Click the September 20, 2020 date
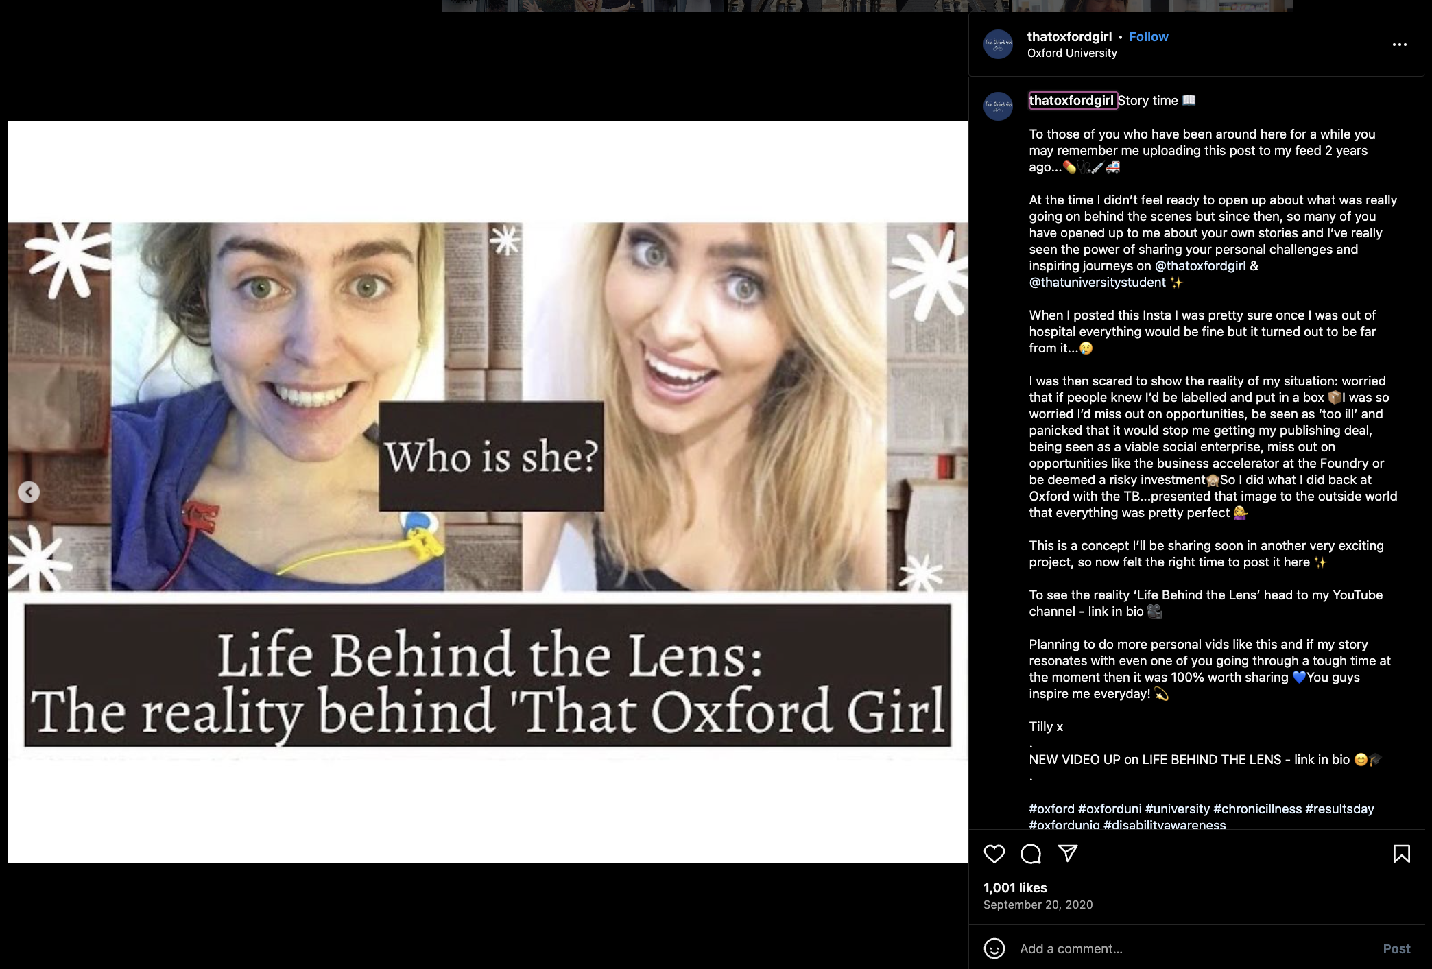The width and height of the screenshot is (1432, 969). tap(1038, 905)
